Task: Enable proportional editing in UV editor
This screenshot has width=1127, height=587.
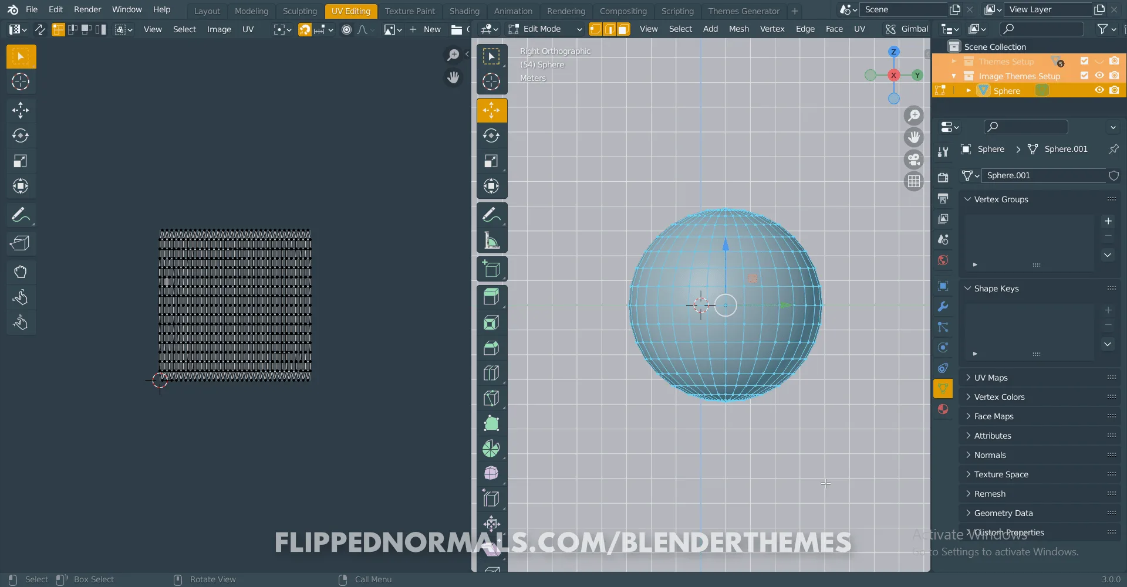Action: (x=347, y=29)
